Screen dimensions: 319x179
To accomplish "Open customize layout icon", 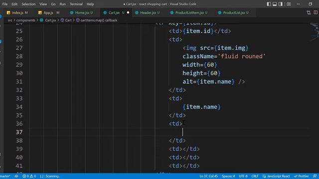I will coord(289,4).
